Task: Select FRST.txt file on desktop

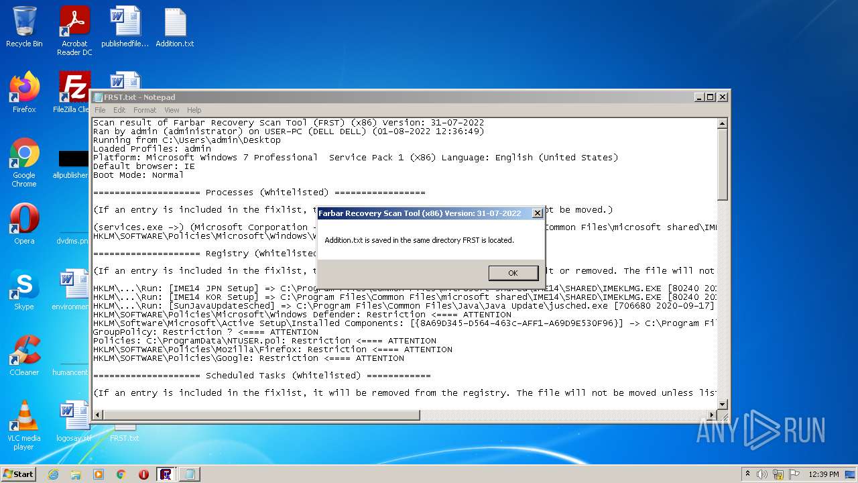Action: click(x=125, y=433)
